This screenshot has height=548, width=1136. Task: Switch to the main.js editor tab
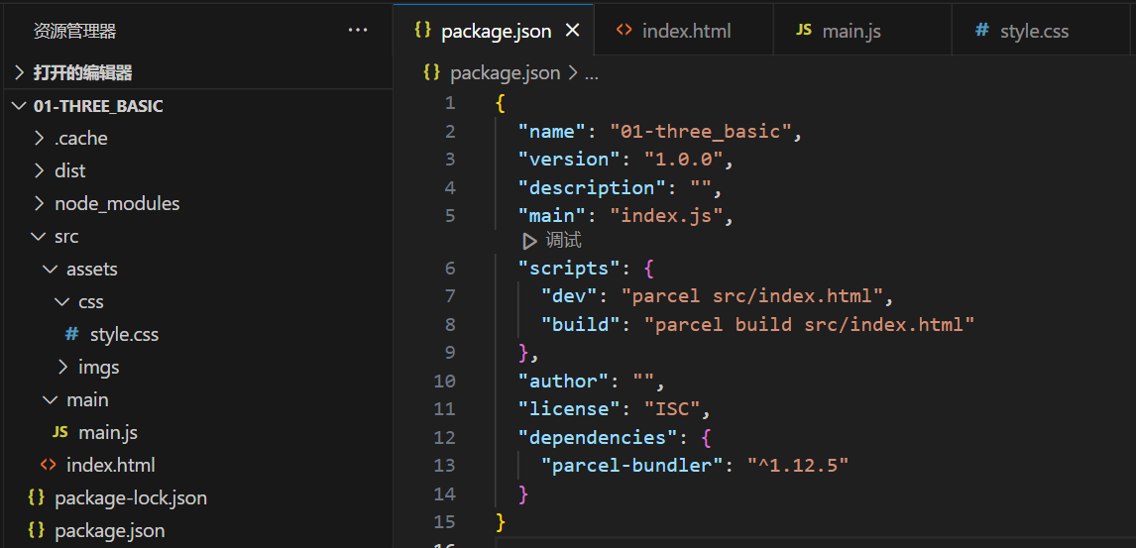point(852,31)
